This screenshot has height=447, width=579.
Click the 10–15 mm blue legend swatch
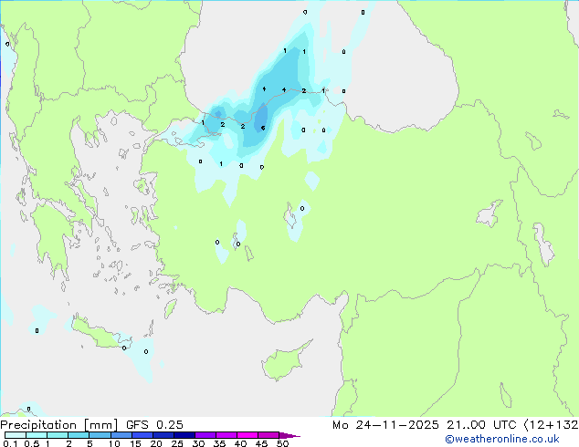tap(121, 435)
